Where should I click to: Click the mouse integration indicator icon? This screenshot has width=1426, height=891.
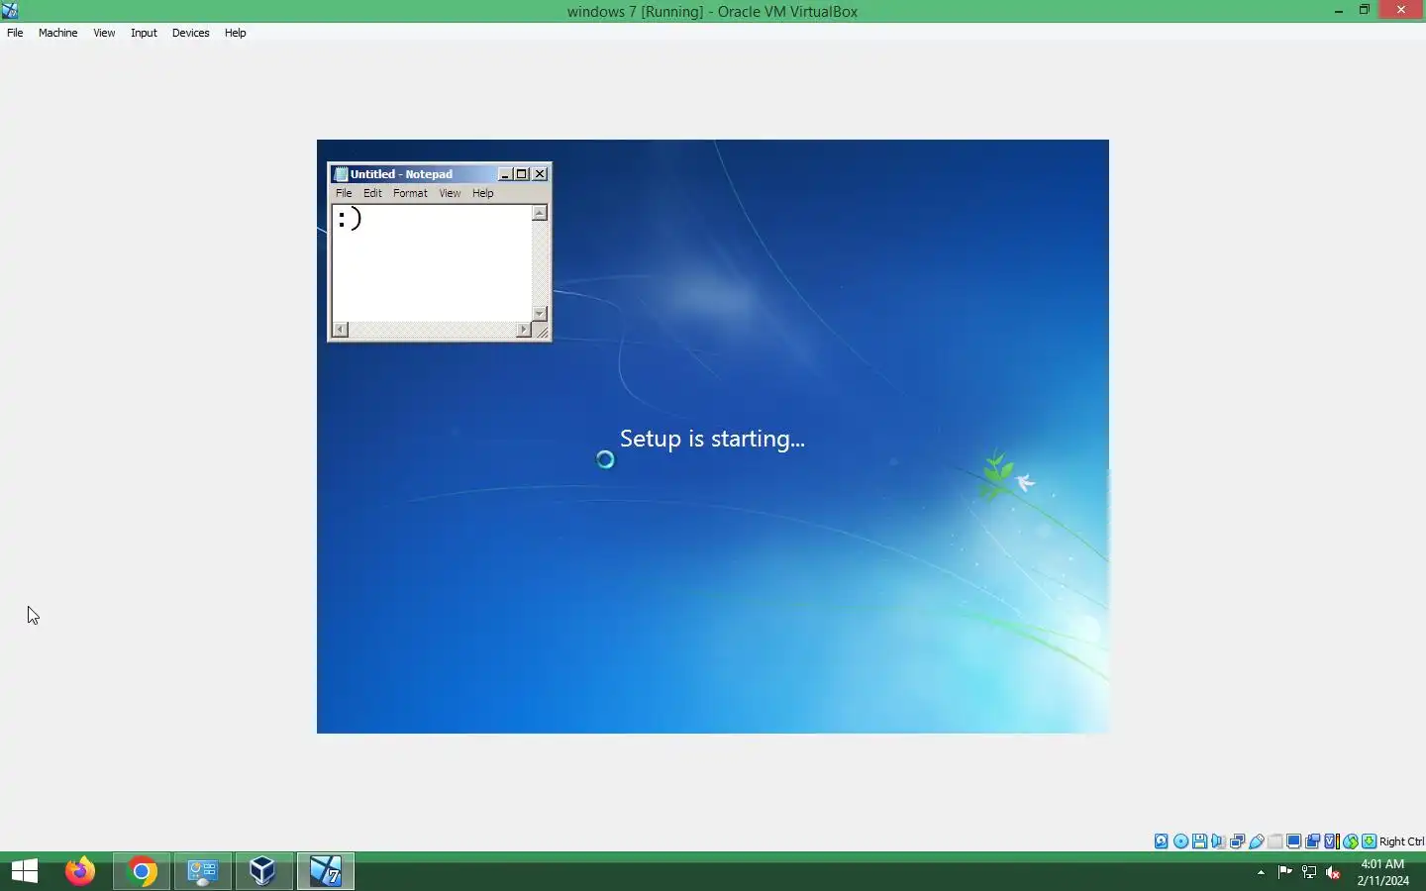(x=1351, y=841)
